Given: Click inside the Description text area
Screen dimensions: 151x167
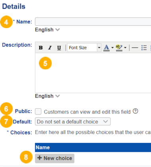Looking at the screenshot, I should (93, 73).
